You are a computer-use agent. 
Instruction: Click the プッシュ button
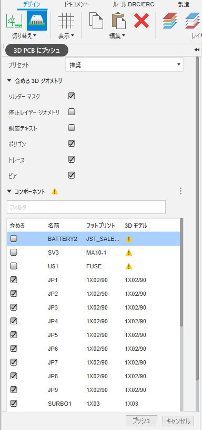click(x=142, y=420)
